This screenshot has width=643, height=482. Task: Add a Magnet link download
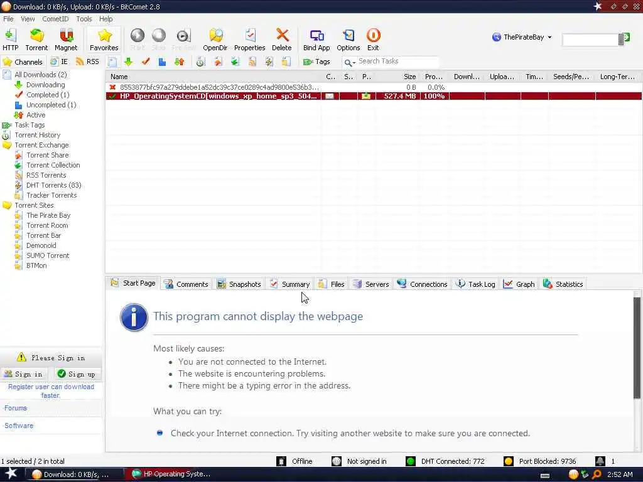[x=66, y=40]
